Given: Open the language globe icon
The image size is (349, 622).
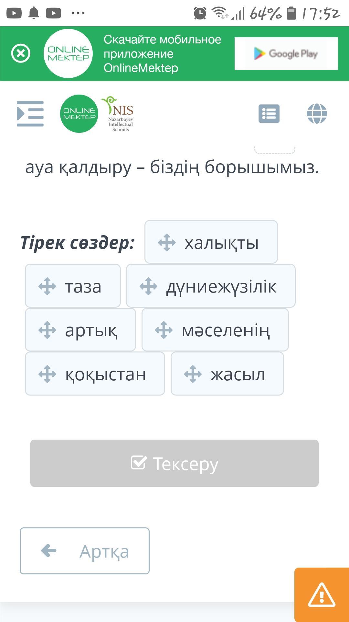Looking at the screenshot, I should click(317, 114).
